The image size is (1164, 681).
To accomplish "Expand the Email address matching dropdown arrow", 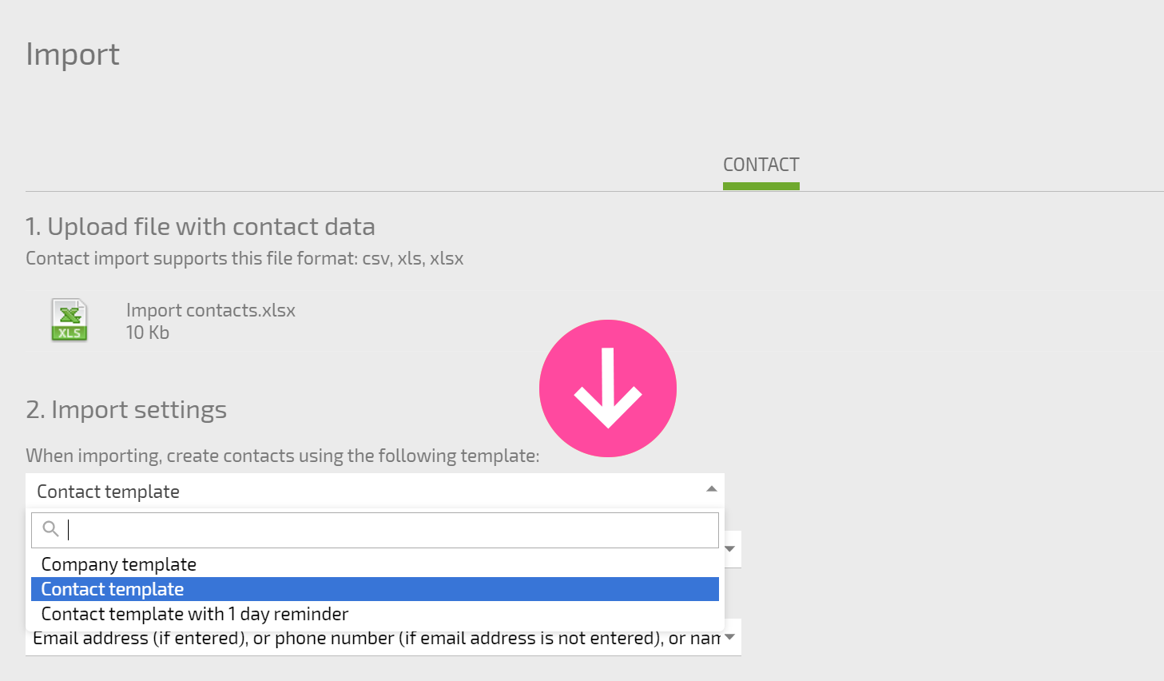I will (729, 637).
